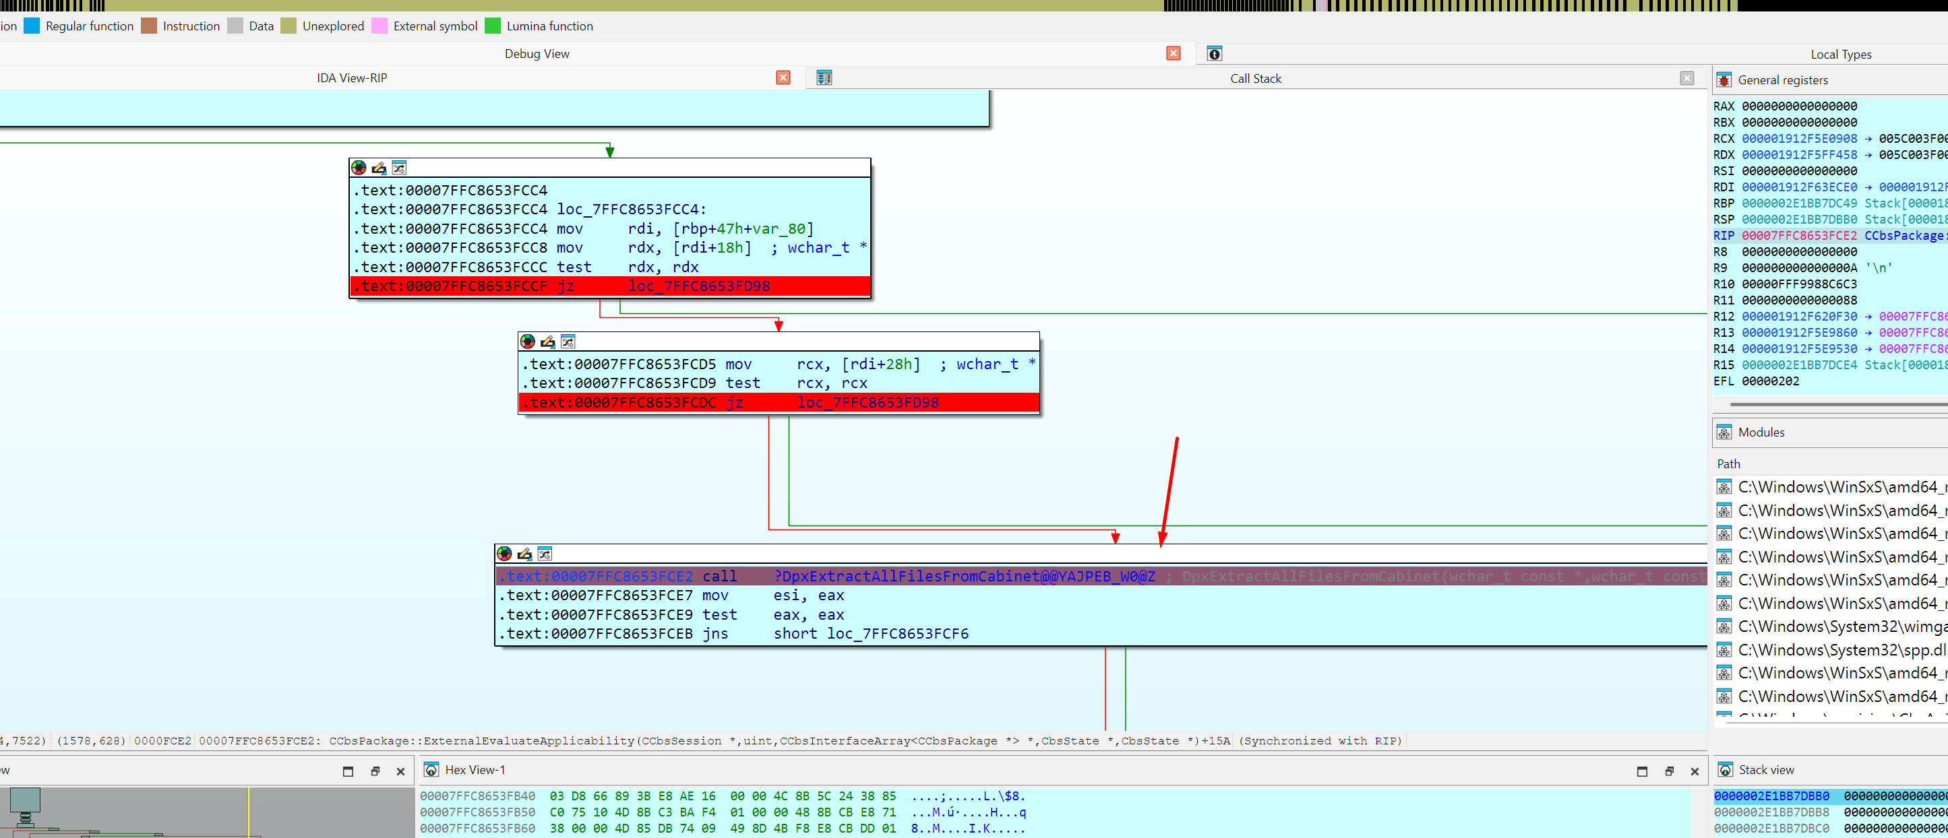Click stack address 0000002E1BB7DBB8
This screenshot has width=1948, height=838.
tap(1771, 812)
